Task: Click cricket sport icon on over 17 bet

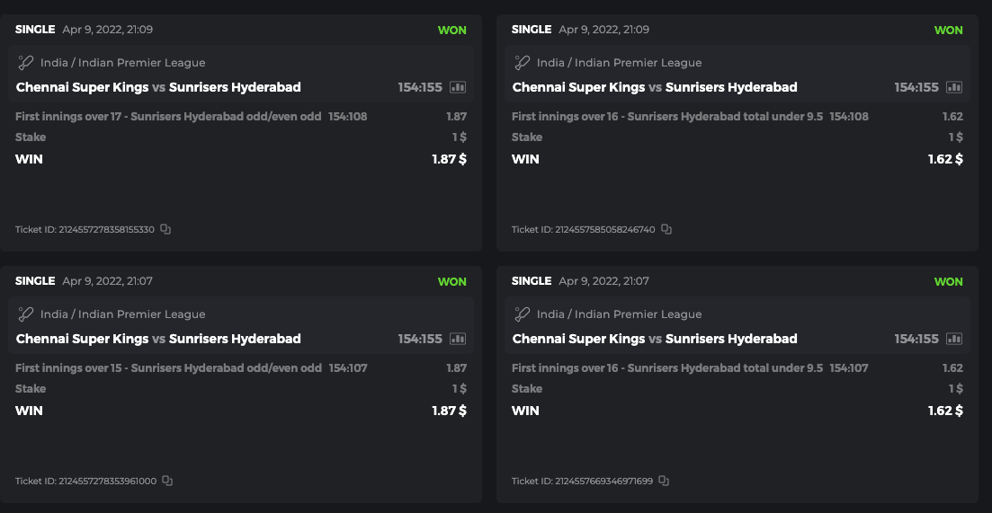Action: 25,63
